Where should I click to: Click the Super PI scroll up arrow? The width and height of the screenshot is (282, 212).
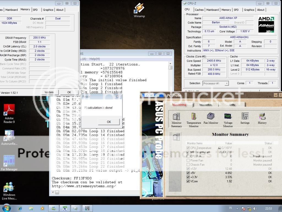(170, 63)
